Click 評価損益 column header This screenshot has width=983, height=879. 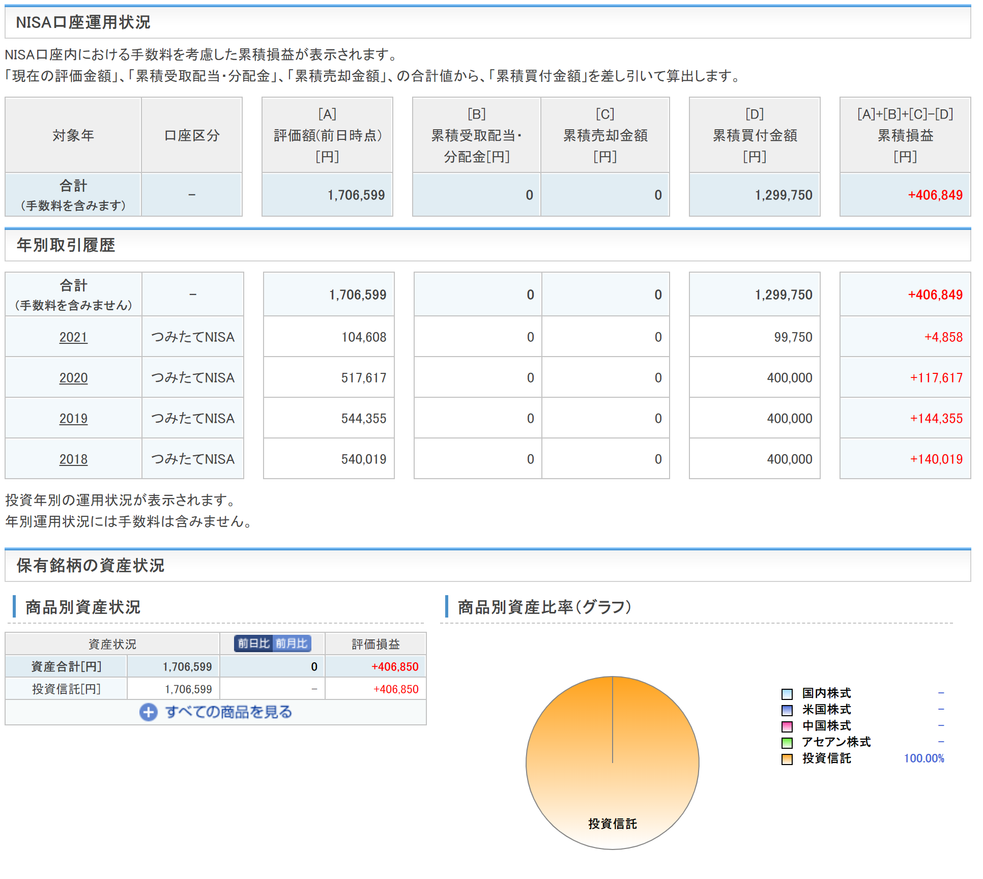tap(375, 644)
